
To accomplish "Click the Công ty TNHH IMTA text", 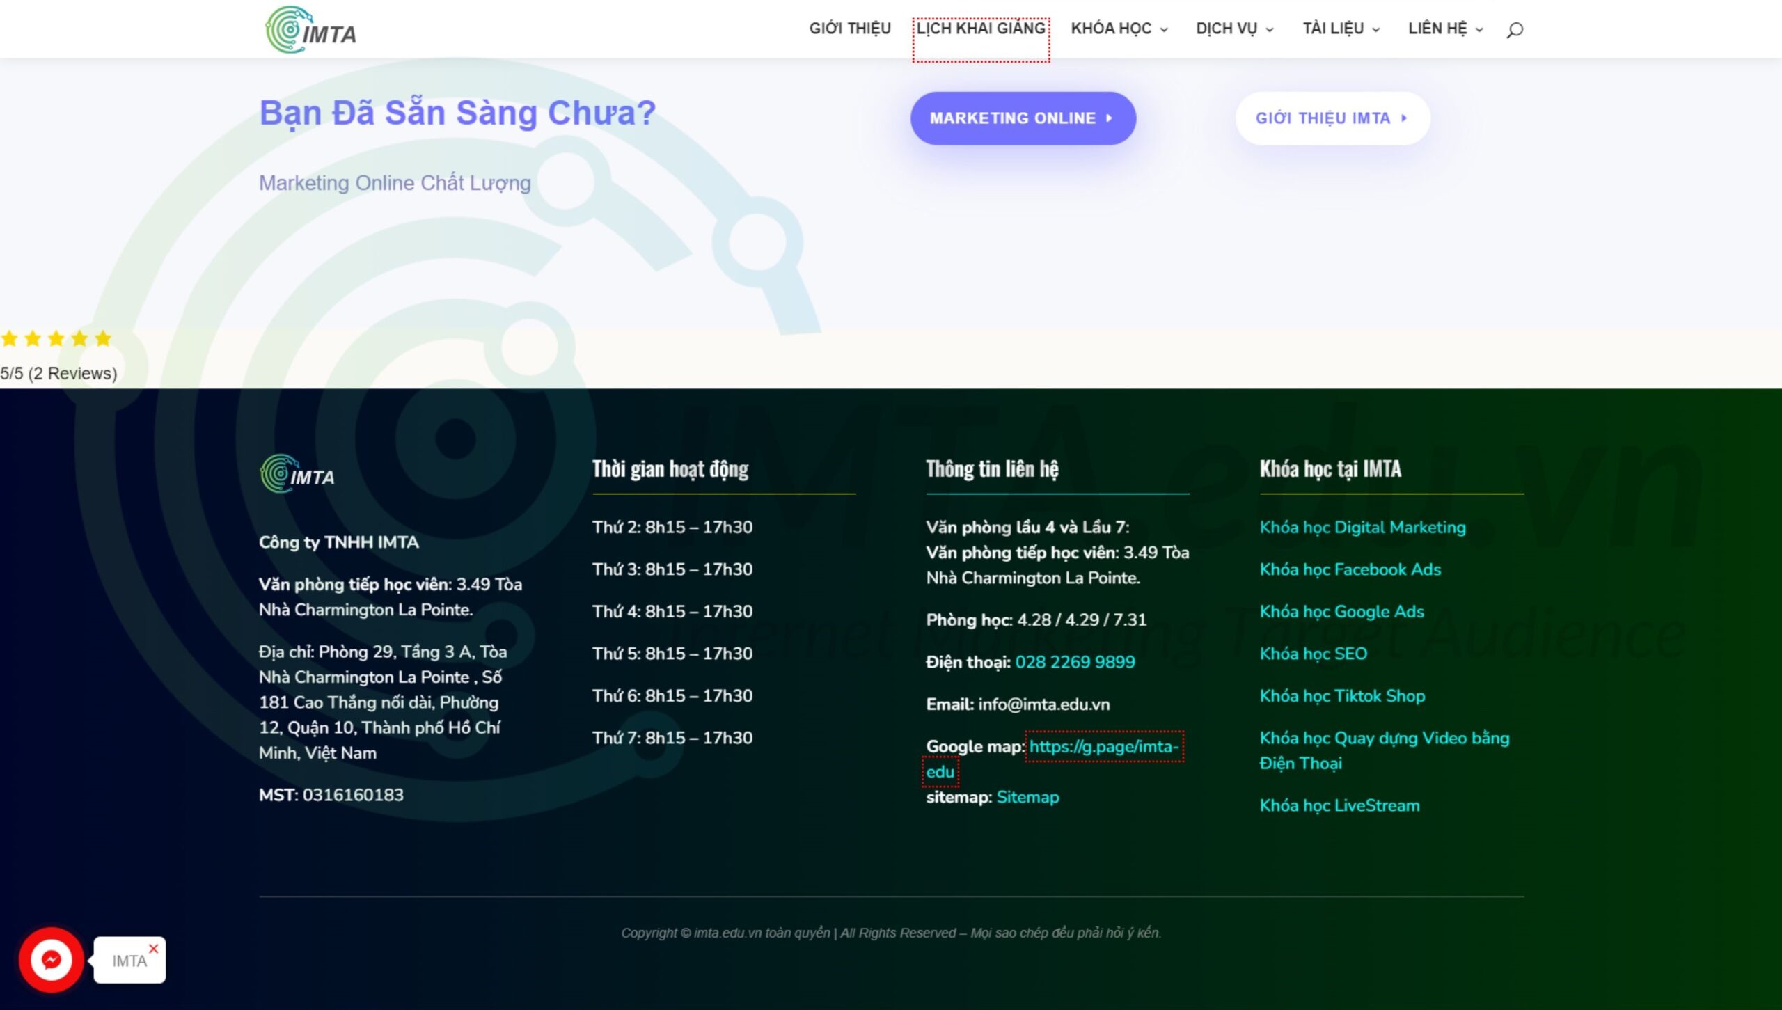I will [x=338, y=542].
